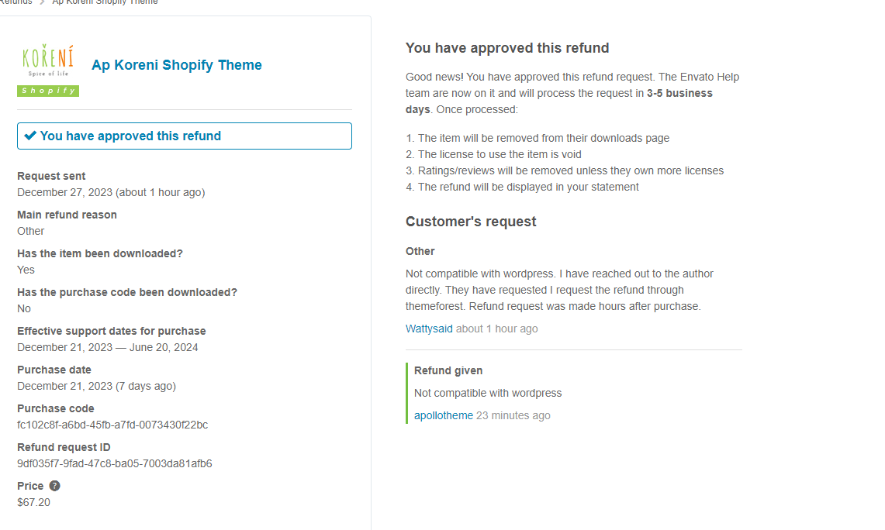
Task: Click the green Shopify badge under the logo
Action: pos(48,91)
